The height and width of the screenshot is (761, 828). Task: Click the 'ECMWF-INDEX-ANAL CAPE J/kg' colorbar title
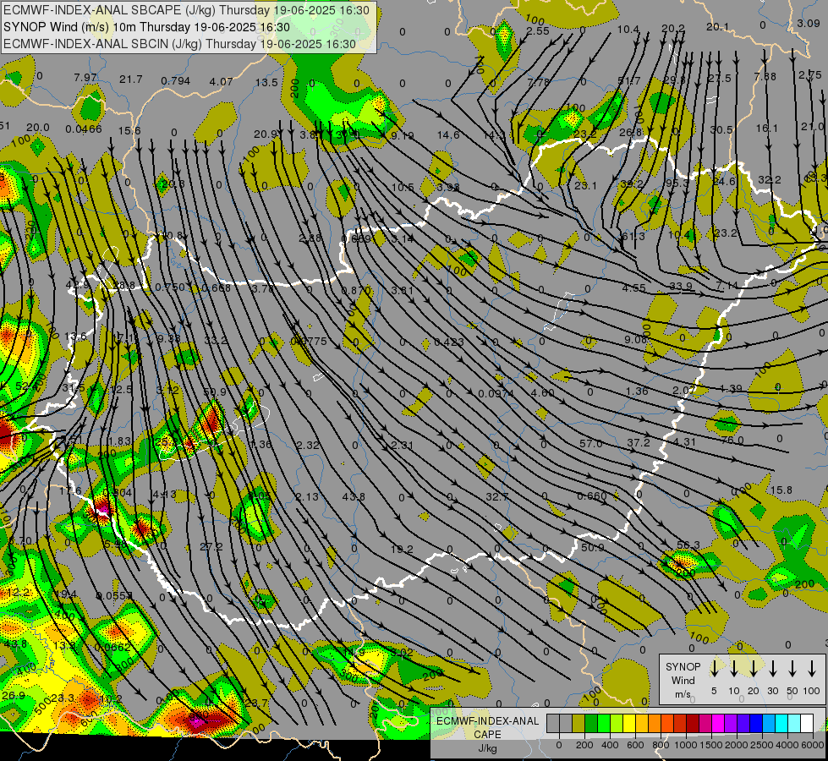[487, 735]
